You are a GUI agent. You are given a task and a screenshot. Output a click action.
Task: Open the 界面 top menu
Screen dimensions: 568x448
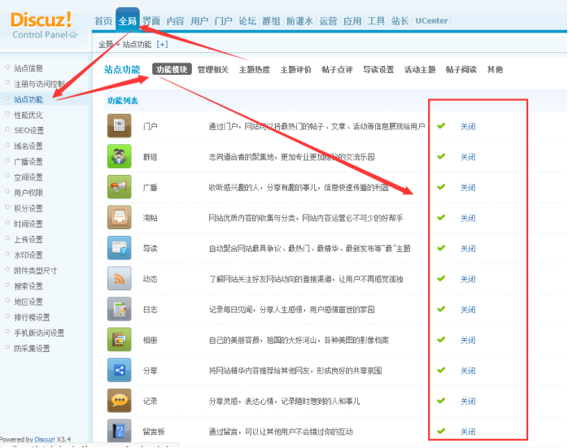point(151,21)
